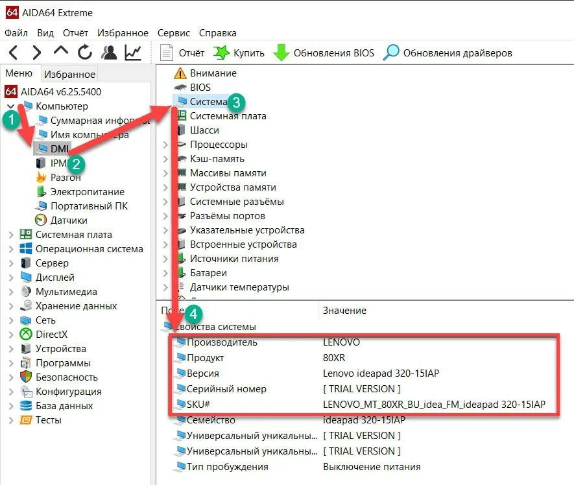The height and width of the screenshot is (485, 574).
Task: Expand the Сервер node
Action: [10, 263]
